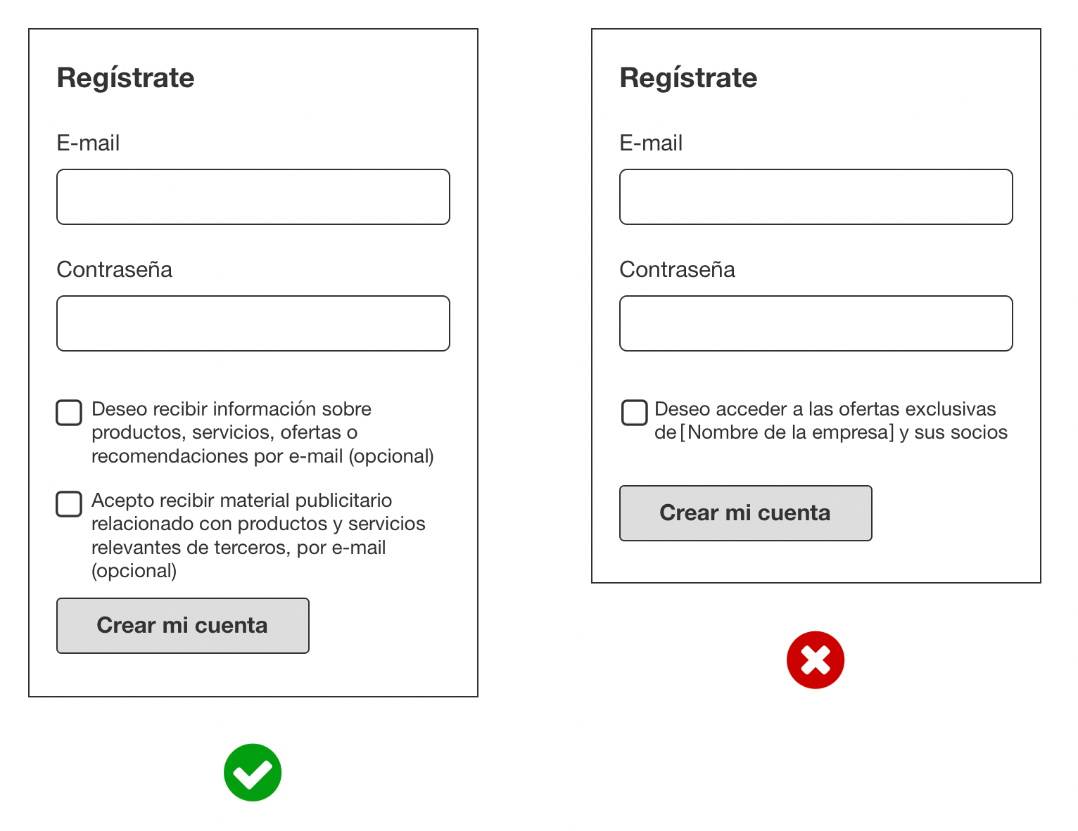Check the 'Deseo acceder a las ofertas exclusivas' box

coord(634,413)
